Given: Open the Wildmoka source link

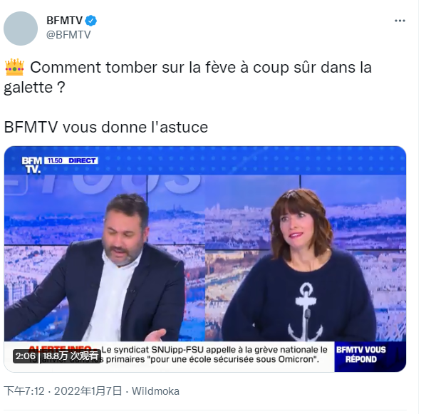Looking at the screenshot, I should (x=155, y=391).
